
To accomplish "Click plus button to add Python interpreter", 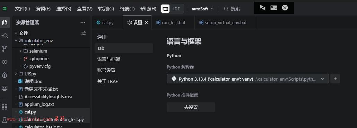I will click(335, 79).
